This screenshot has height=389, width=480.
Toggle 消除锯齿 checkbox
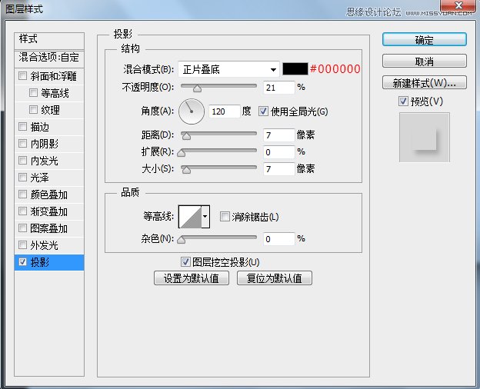225,217
